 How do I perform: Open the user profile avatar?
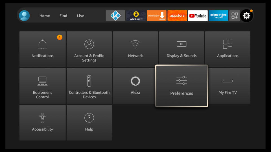[24, 16]
